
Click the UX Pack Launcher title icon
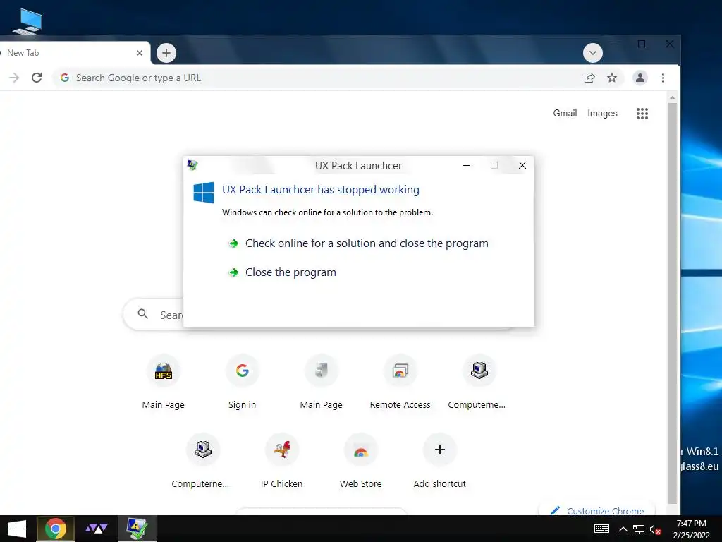coord(192,165)
